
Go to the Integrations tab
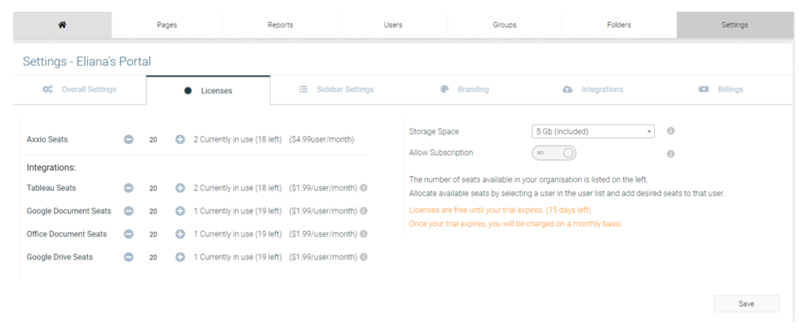[x=593, y=89]
